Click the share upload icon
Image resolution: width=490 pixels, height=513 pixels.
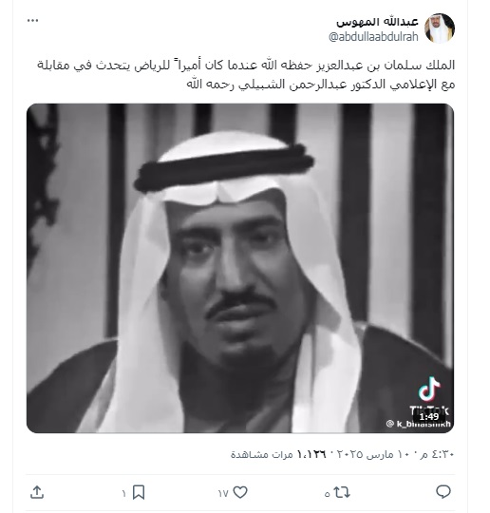pyautogui.click(x=37, y=492)
